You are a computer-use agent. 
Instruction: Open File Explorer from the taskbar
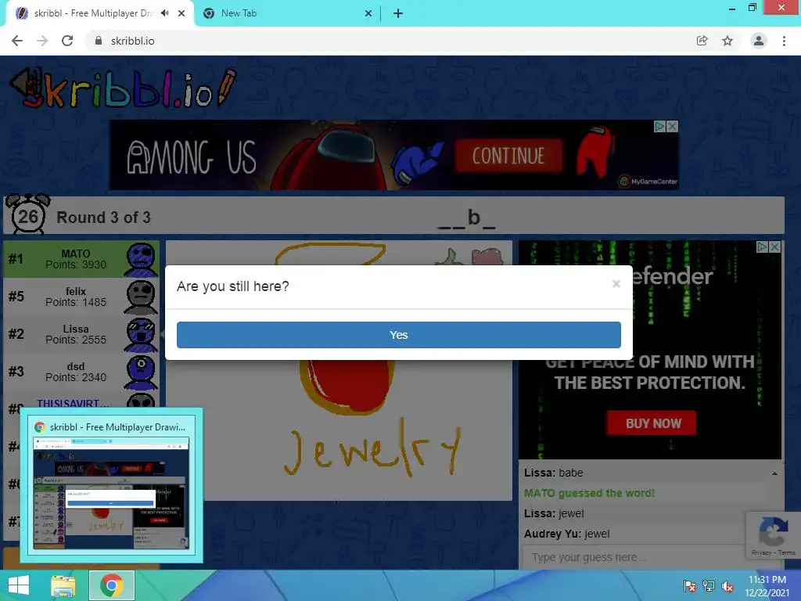(x=63, y=585)
